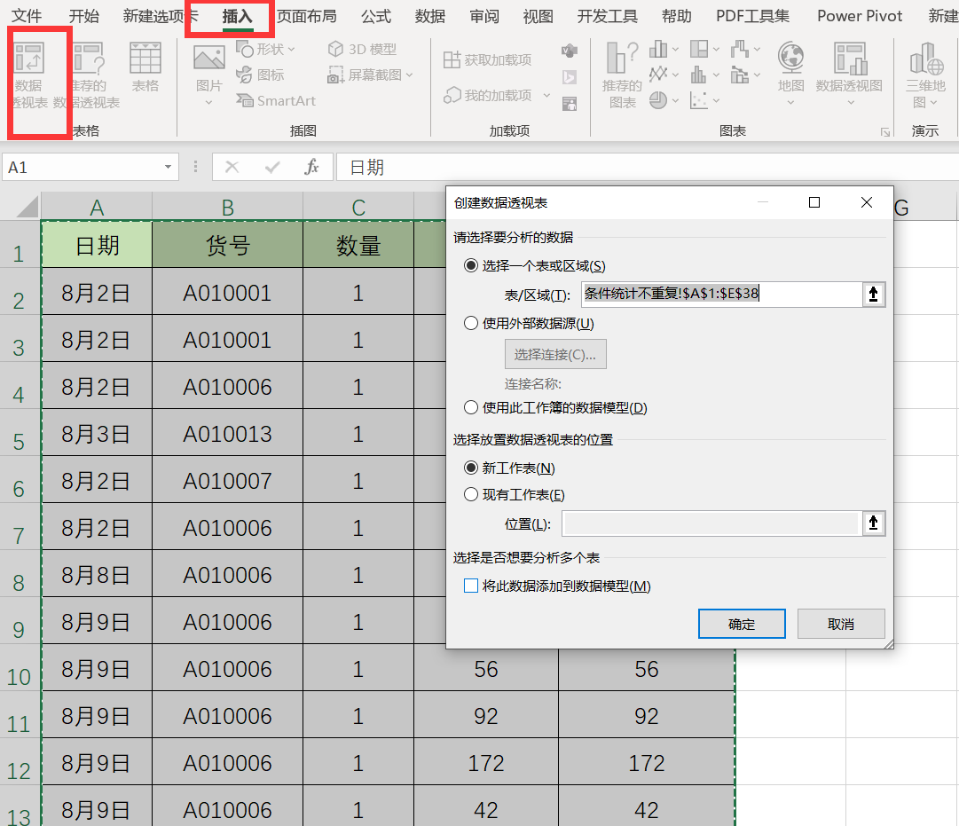Click the fx insert function icon
Screen dimensions: 959x826
(x=311, y=167)
